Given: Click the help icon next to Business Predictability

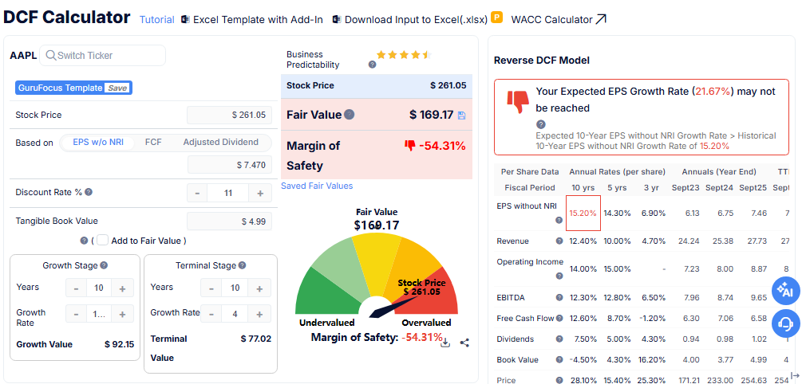Looking at the screenshot, I should tap(373, 65).
